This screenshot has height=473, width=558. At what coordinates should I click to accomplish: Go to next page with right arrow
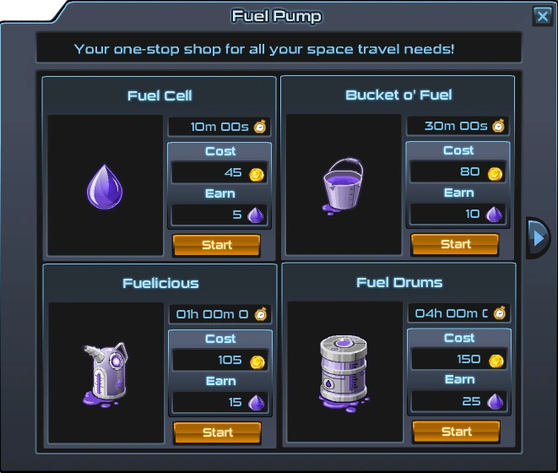538,237
